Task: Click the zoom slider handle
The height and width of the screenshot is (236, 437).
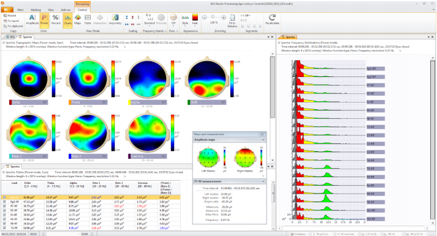Action: 213,17
